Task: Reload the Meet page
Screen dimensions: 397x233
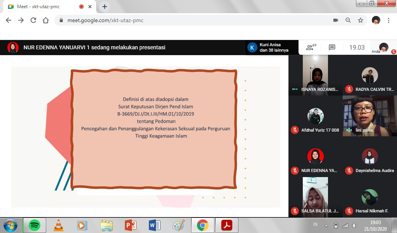Action: point(33,20)
